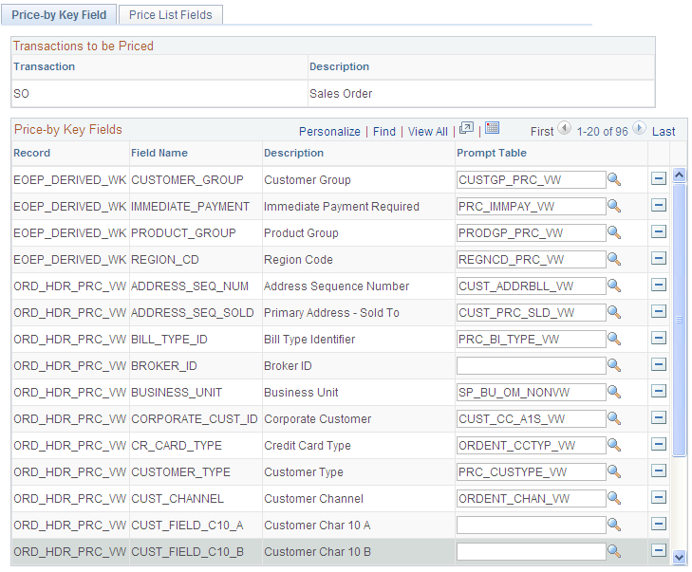
Task: Click the Transaction column header
Action: (44, 66)
